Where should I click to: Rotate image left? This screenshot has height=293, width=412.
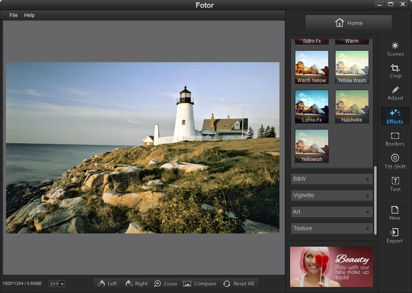tap(107, 283)
